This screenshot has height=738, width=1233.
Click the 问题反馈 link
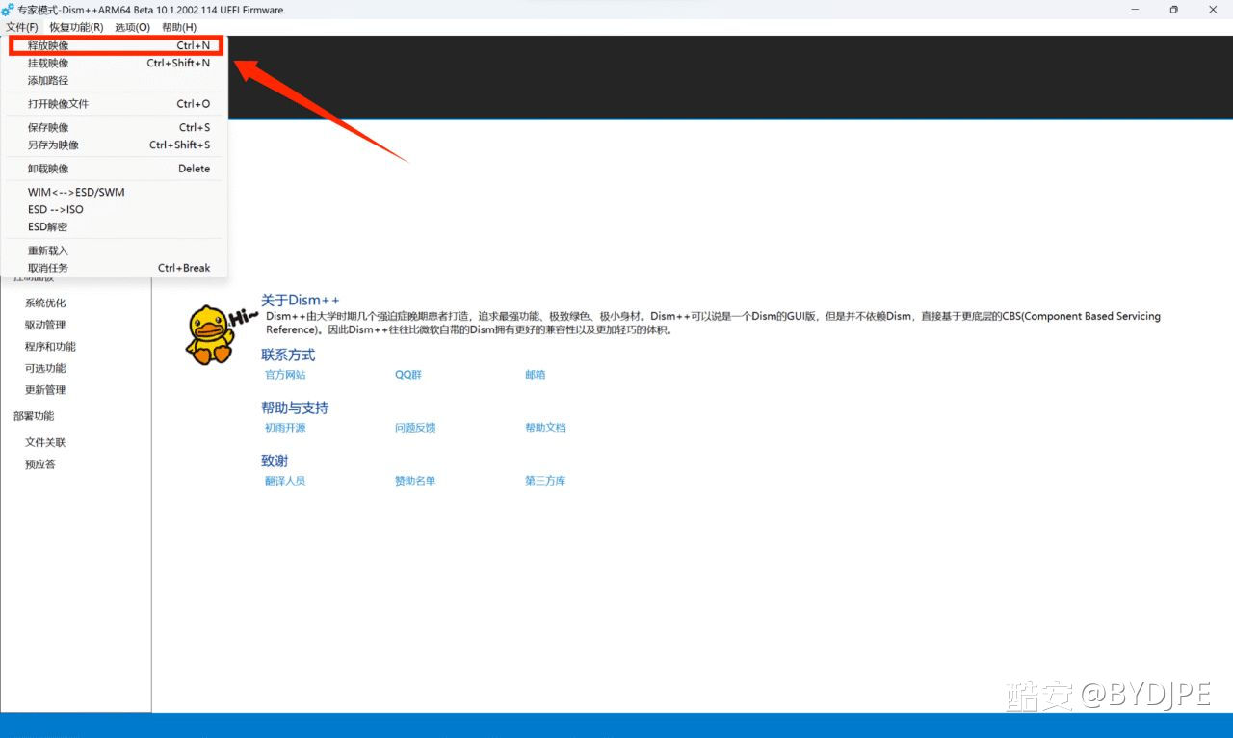[415, 428]
